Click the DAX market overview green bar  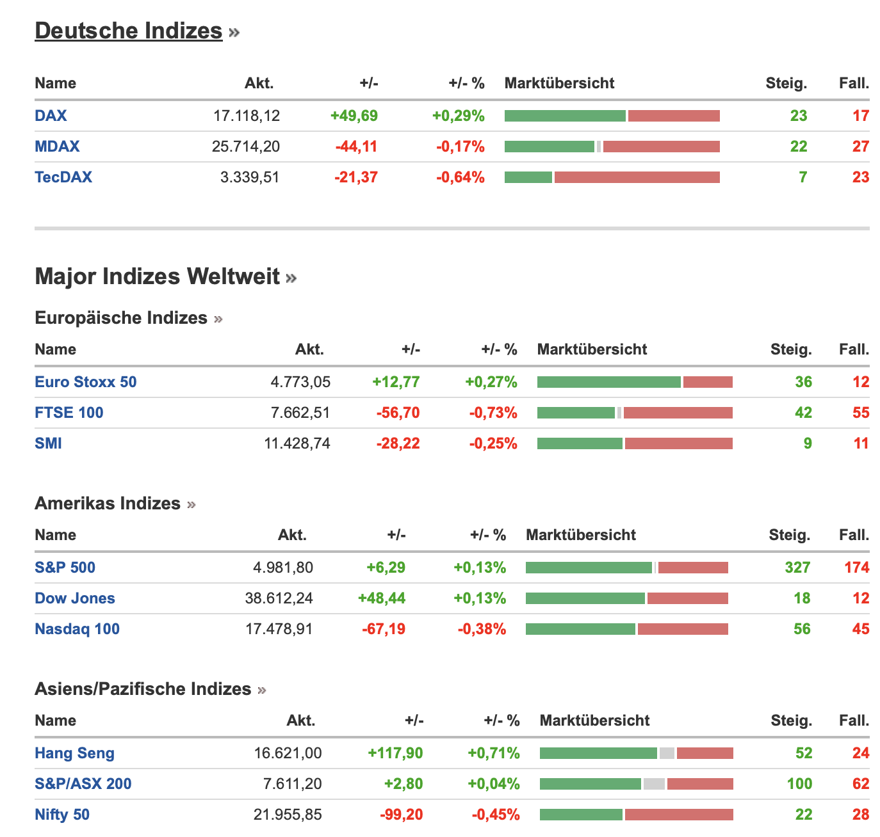[x=564, y=116]
